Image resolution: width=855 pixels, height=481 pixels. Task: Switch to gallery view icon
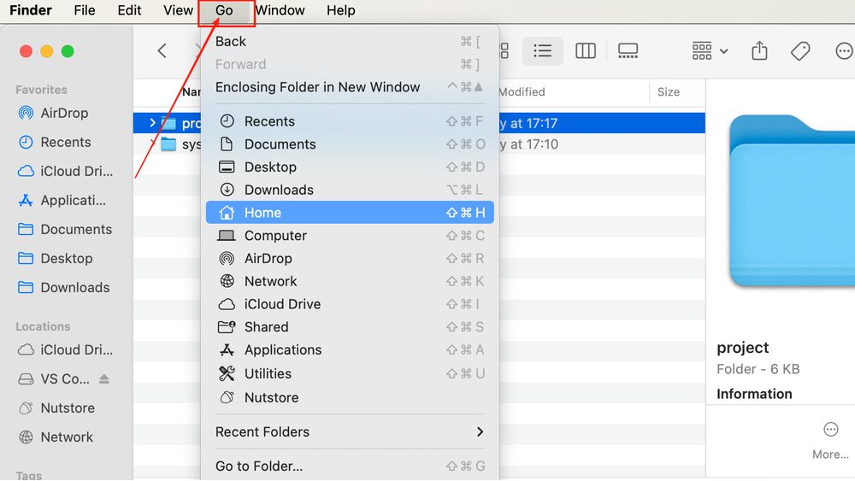(x=628, y=51)
